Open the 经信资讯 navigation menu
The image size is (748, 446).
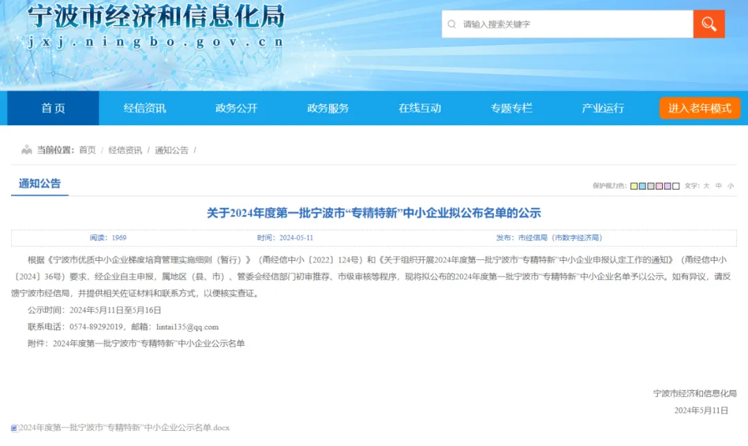point(145,108)
